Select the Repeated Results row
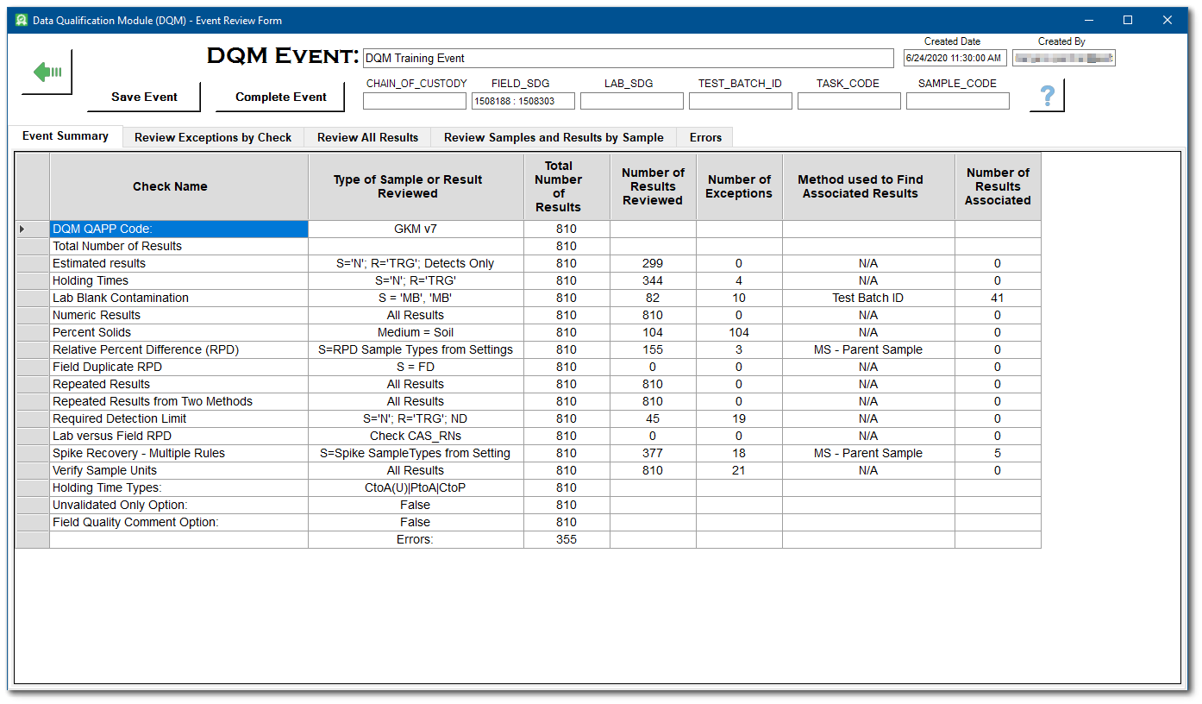 [528, 384]
